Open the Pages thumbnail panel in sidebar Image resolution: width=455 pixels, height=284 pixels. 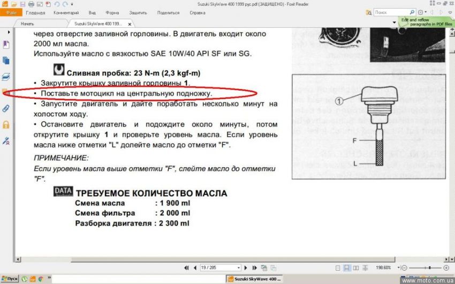point(6,61)
